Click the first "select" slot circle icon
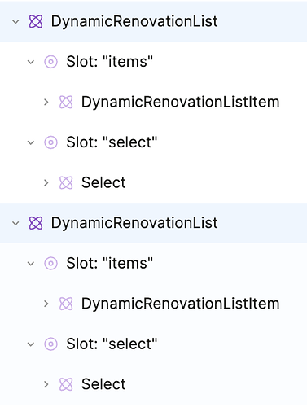The width and height of the screenshot is (307, 407). [x=50, y=142]
